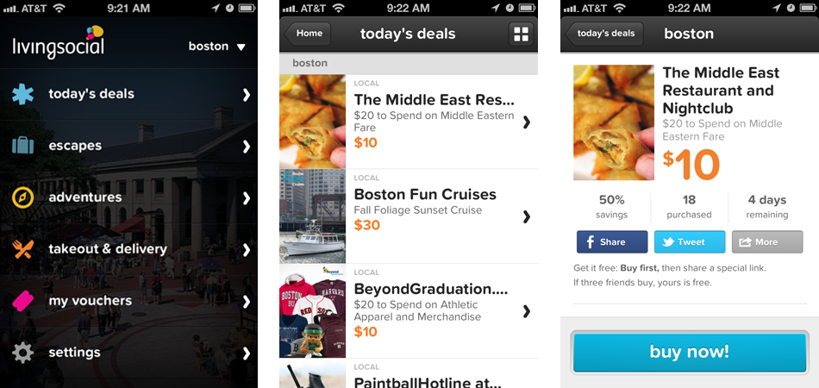Screen dimensions: 819x388
Task: Share the deal on Facebook
Action: (612, 242)
